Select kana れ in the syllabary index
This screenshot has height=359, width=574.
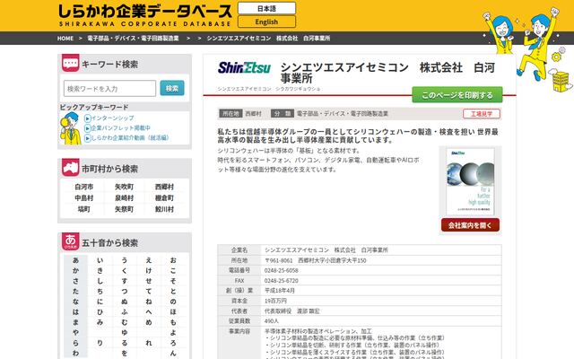[x=149, y=343]
